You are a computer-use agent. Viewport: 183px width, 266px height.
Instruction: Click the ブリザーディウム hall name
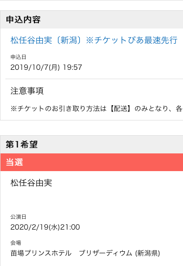click(106, 253)
